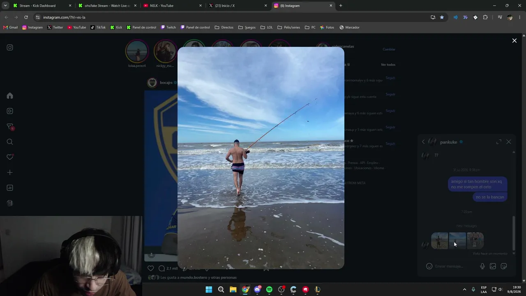Open comments on the bocajrs post

tap(162, 268)
